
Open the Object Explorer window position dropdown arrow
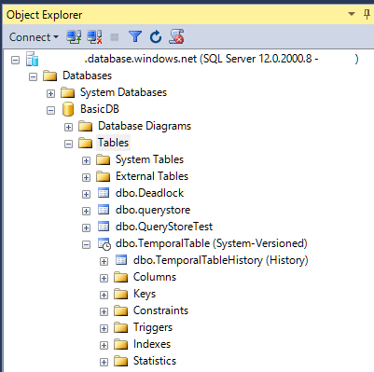click(x=352, y=14)
